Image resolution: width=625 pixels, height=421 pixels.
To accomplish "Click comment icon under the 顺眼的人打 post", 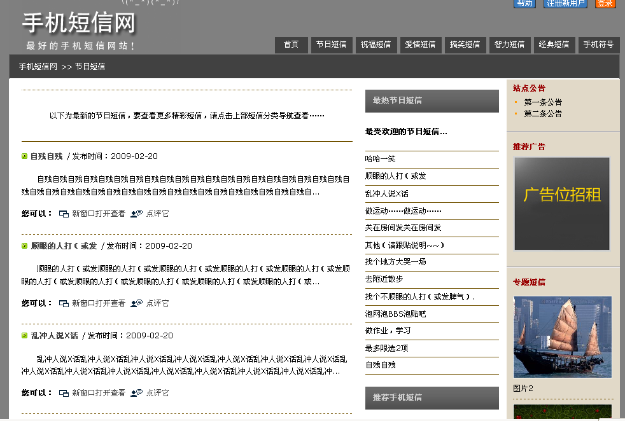I will tap(137, 303).
